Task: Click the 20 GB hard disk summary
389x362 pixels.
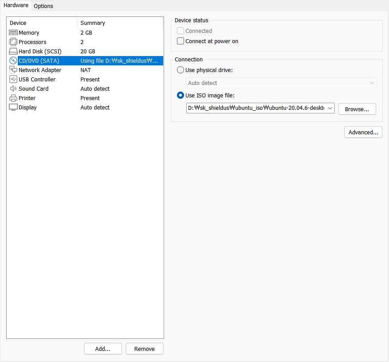Action: tap(88, 51)
